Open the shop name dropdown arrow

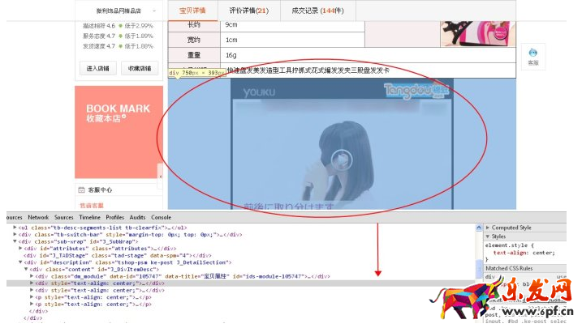click(x=153, y=11)
